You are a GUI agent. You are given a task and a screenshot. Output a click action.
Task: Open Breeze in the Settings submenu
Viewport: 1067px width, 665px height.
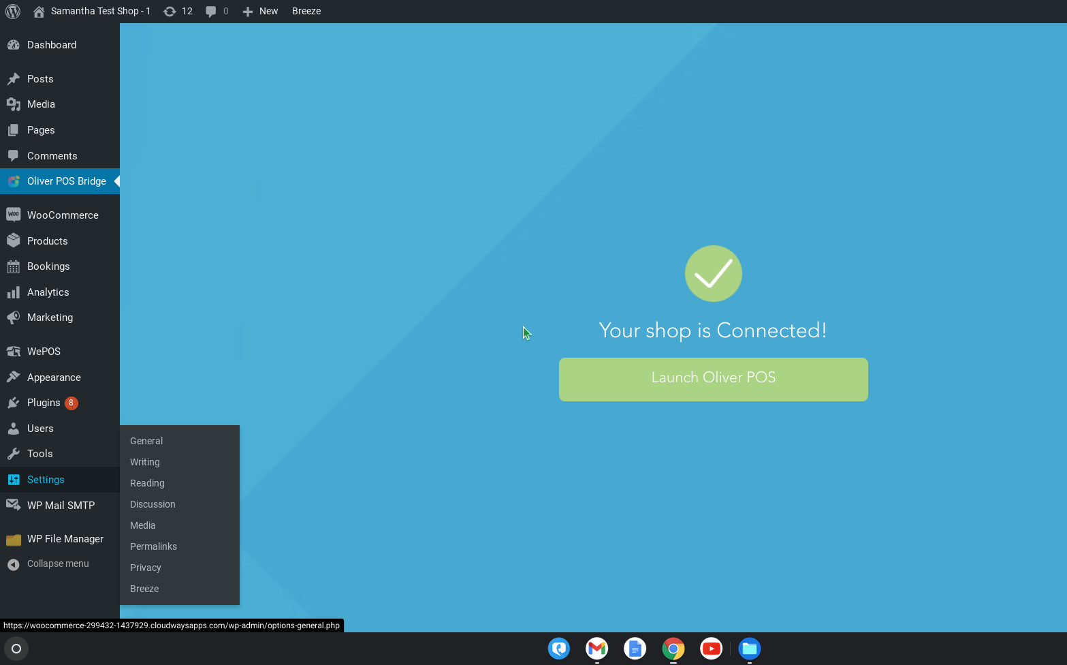tap(144, 589)
